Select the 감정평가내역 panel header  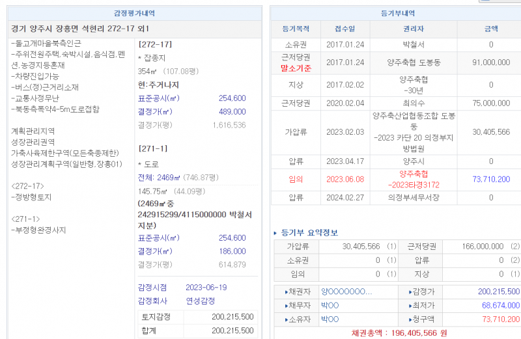(134, 12)
